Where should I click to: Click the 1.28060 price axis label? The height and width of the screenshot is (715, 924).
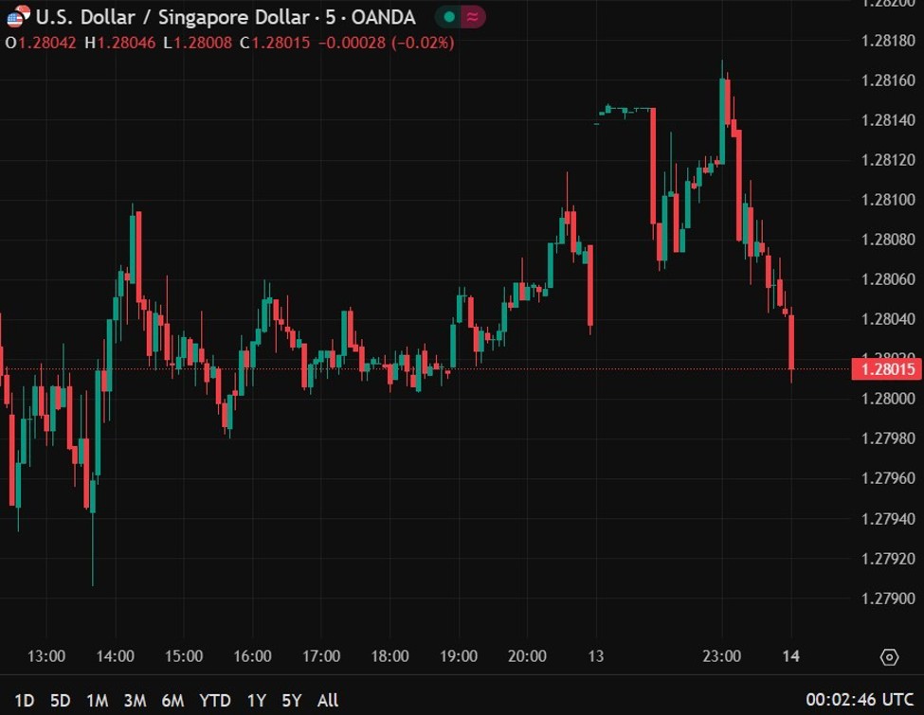coord(888,279)
